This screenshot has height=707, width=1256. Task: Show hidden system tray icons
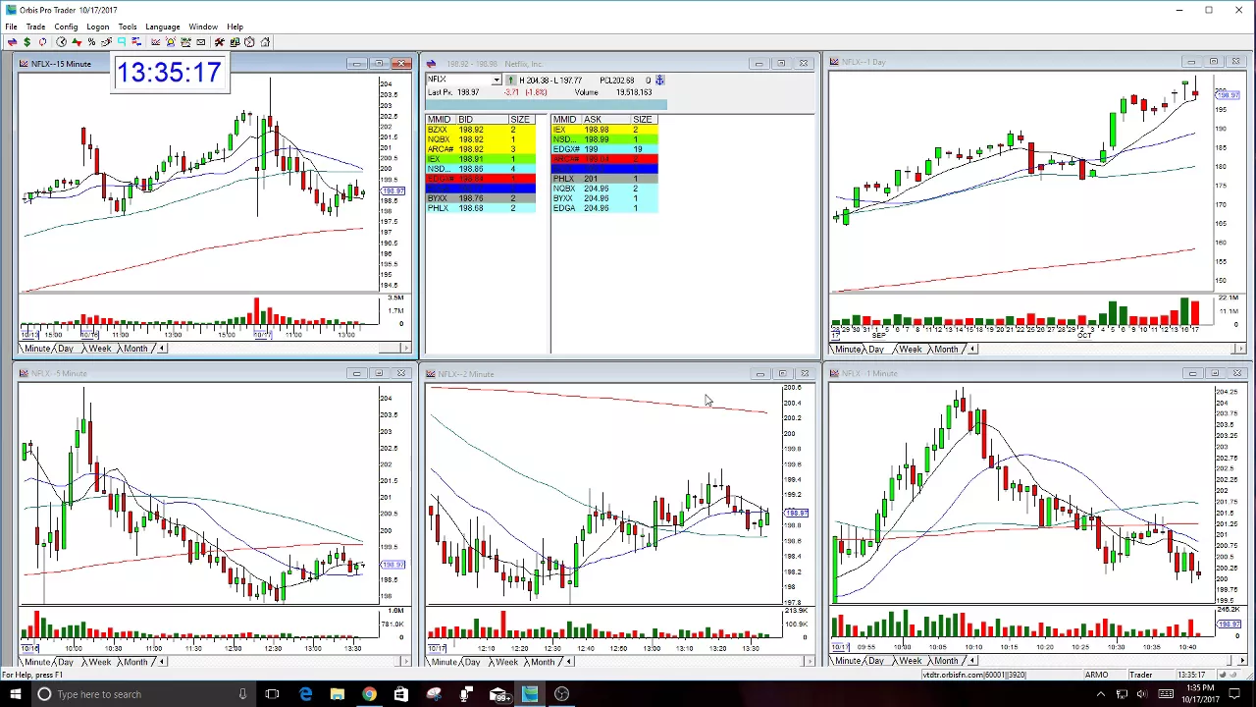(1100, 694)
